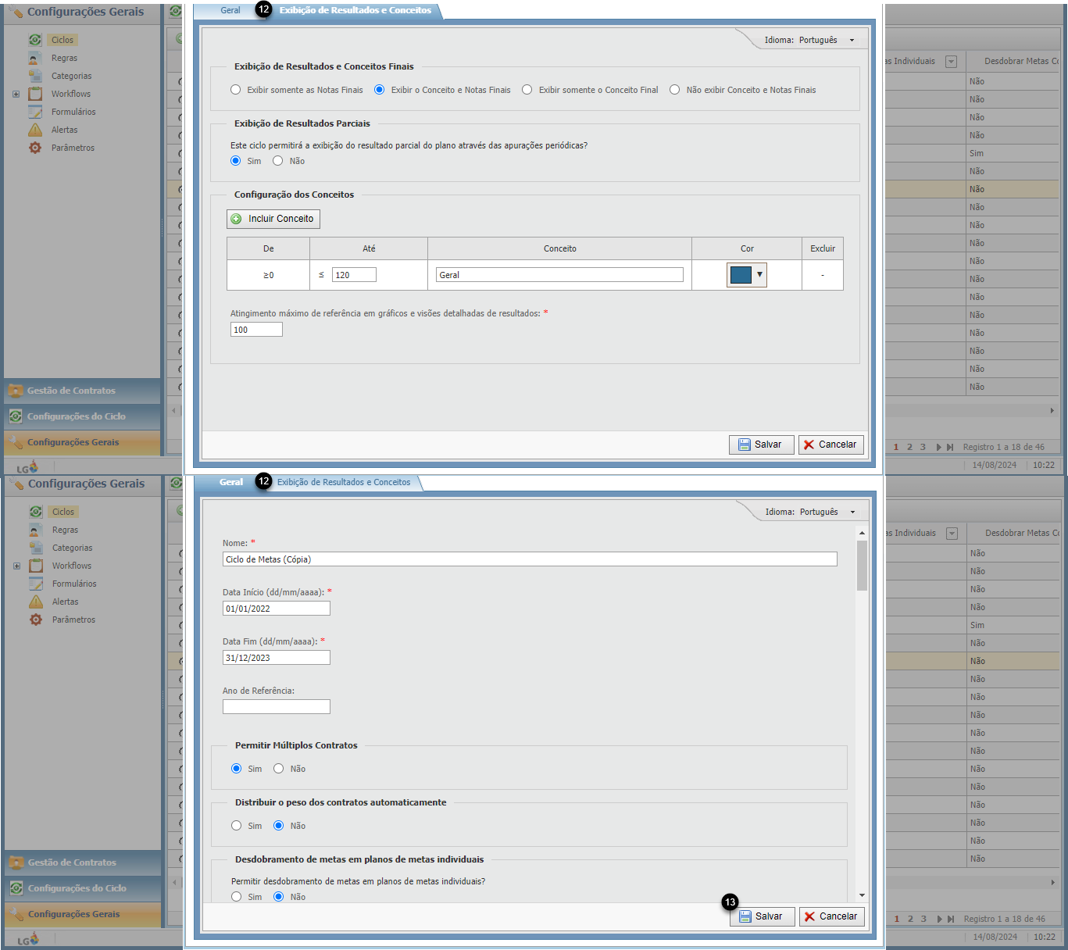Click the LG logo in the upper status bar

[x=27, y=467]
